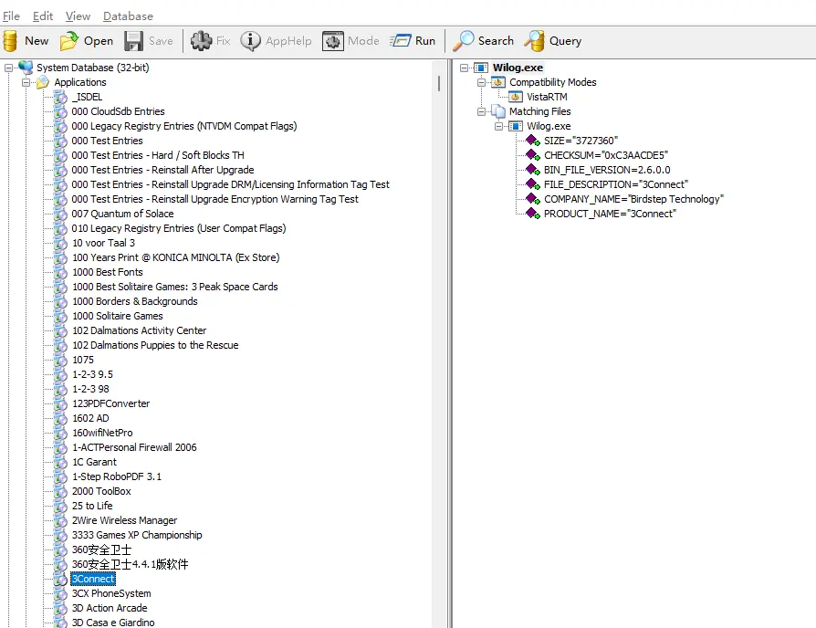Click the VistaRTM mode icon
The image size is (816, 628).
516,97
